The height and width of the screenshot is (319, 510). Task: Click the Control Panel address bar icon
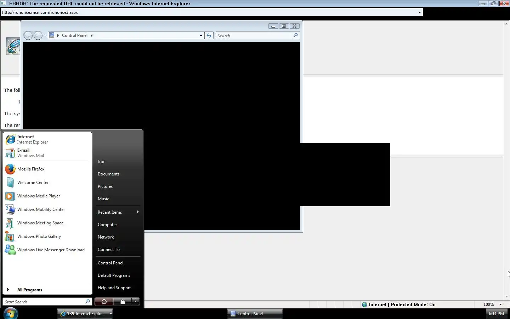(x=52, y=35)
